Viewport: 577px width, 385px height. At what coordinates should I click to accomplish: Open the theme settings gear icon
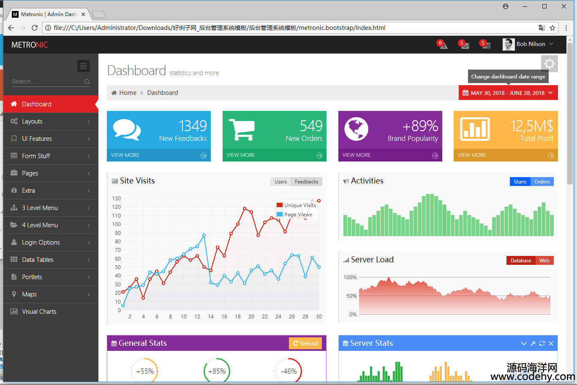tap(550, 64)
